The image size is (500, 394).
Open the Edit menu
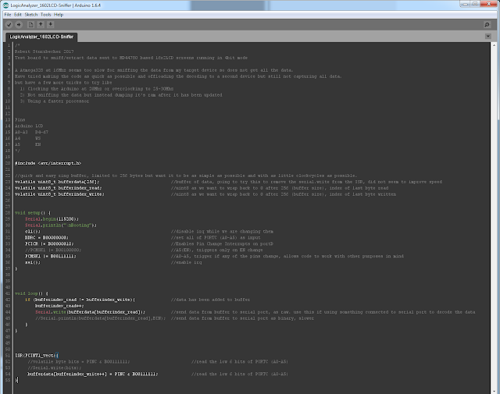tap(18, 15)
